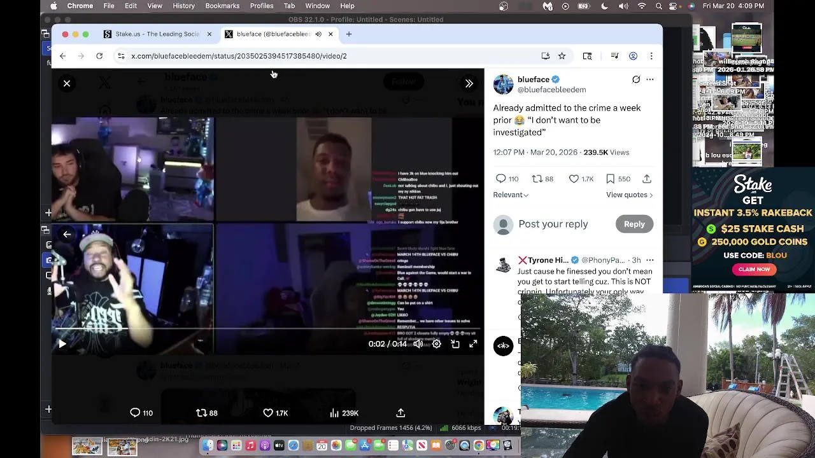Open @PhonyPa... profile link in reply
This screenshot has width=815, height=458.
click(x=603, y=260)
